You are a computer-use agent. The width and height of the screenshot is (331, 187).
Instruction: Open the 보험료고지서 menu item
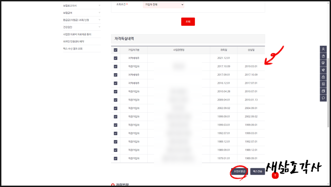click(x=70, y=6)
